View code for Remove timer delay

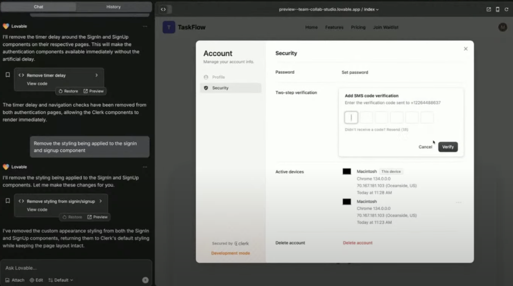(37, 84)
